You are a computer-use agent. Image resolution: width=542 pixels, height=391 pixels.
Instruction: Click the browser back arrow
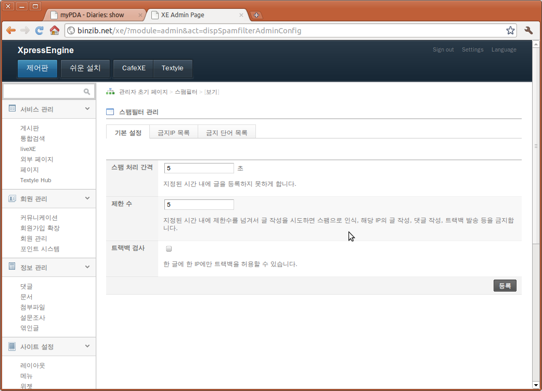11,30
